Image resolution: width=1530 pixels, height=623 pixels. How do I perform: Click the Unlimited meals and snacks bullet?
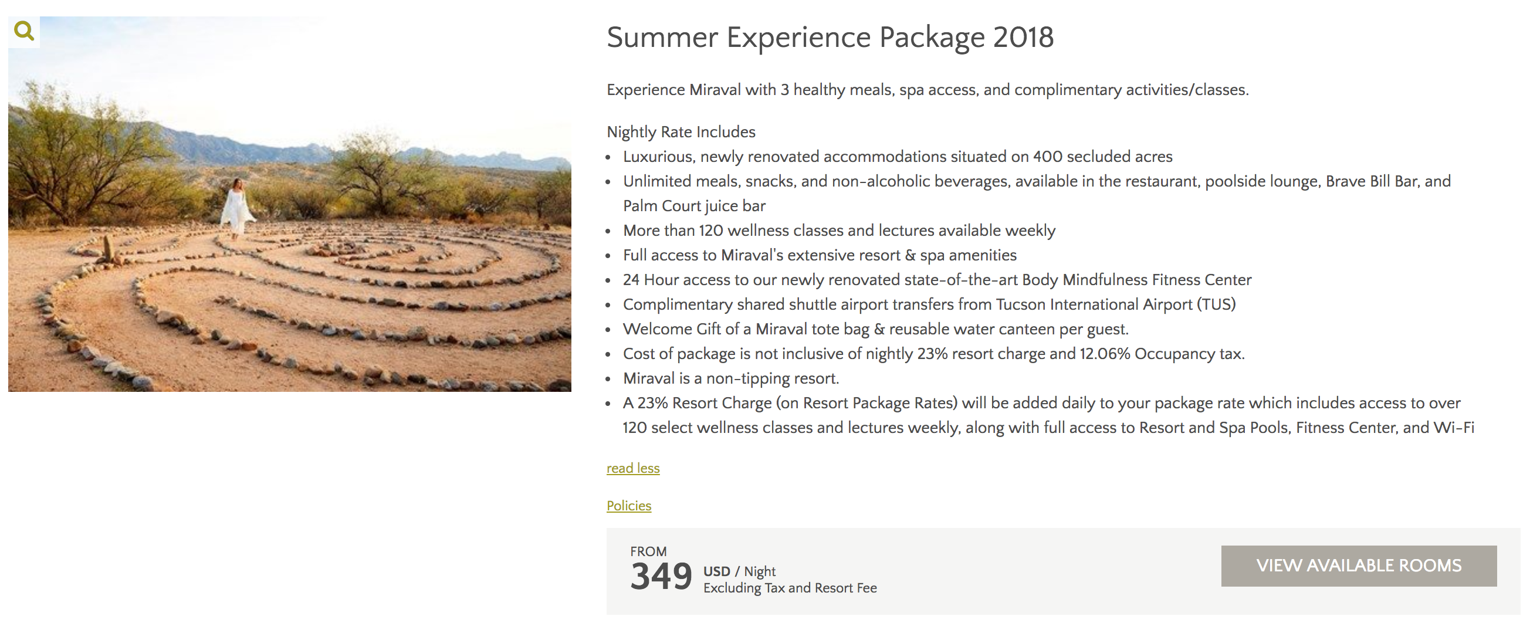point(1036,182)
